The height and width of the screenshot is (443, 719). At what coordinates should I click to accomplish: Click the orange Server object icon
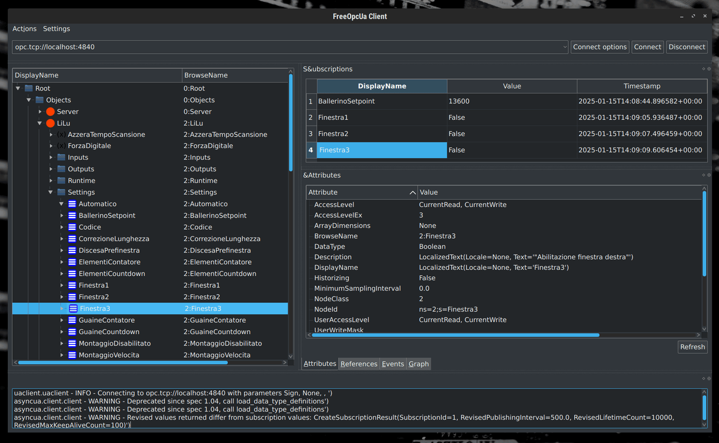coord(50,112)
